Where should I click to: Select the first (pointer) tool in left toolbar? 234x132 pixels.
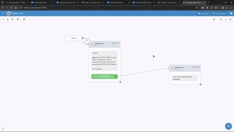click(3, 19)
